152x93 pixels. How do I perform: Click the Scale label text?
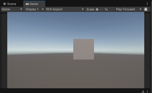[90, 9]
